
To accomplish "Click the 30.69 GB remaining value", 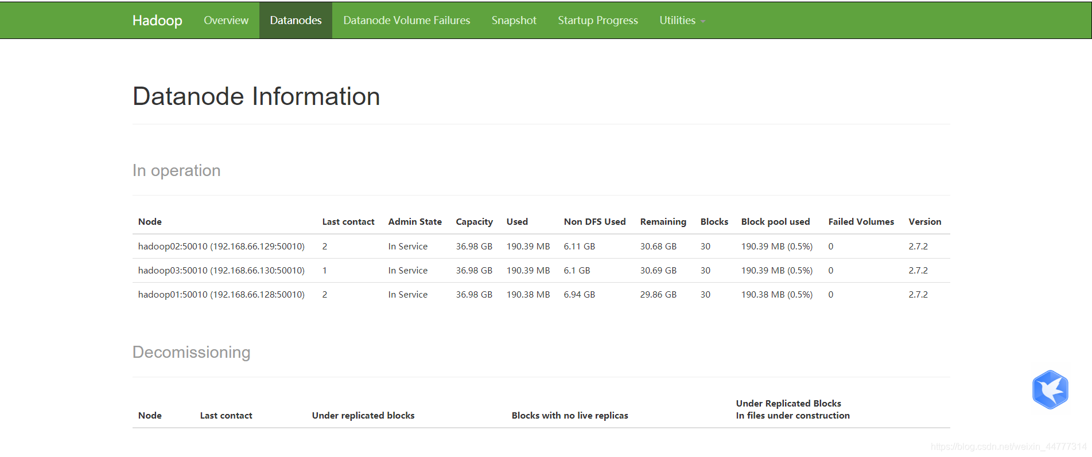I will click(x=659, y=270).
